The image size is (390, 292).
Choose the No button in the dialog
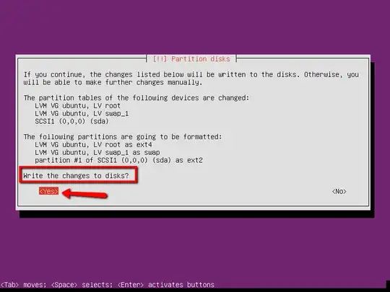[x=339, y=192]
